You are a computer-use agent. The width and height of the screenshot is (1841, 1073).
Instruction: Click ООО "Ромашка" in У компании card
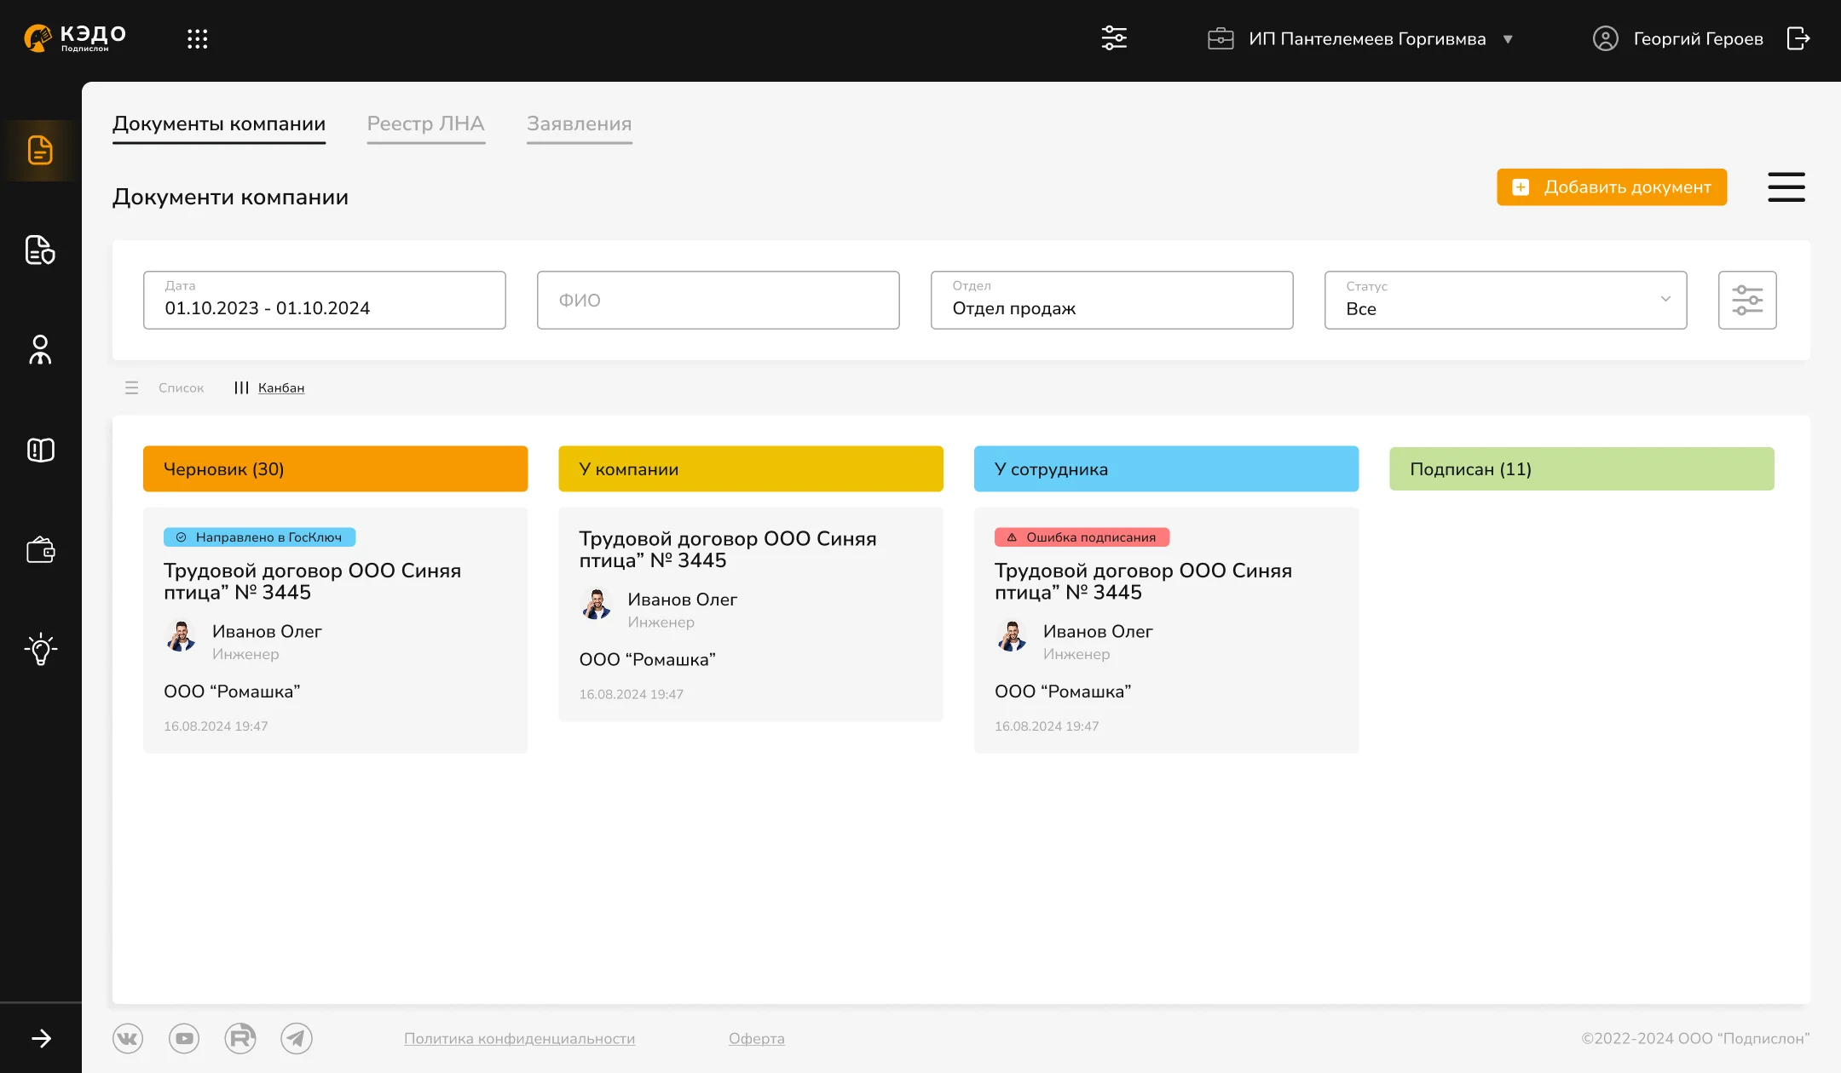648,660
